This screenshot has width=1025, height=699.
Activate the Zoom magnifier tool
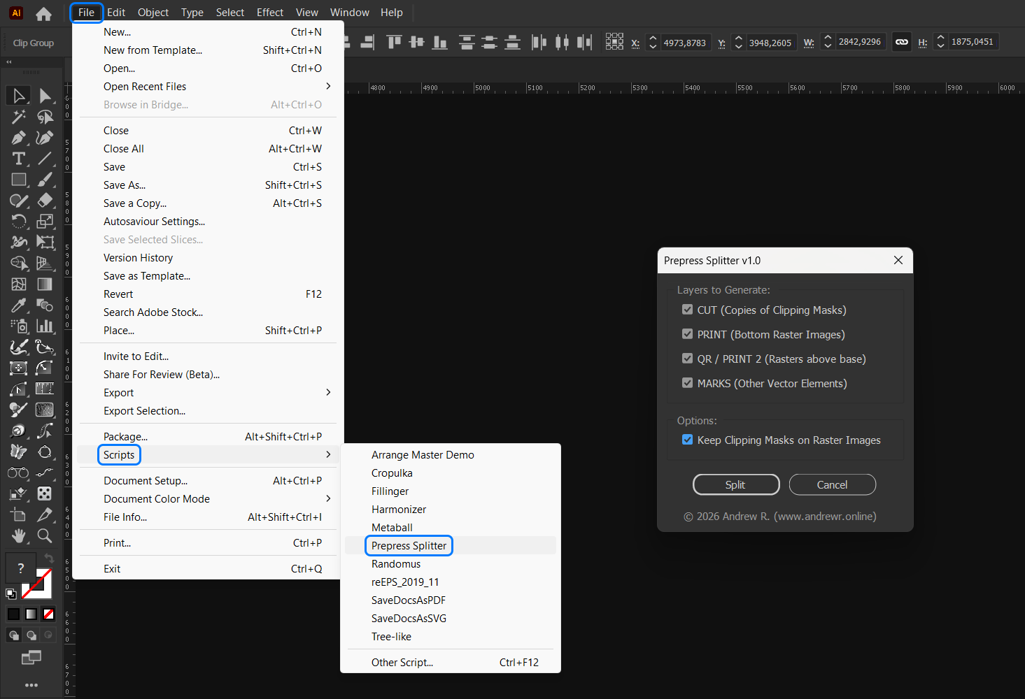click(x=45, y=536)
